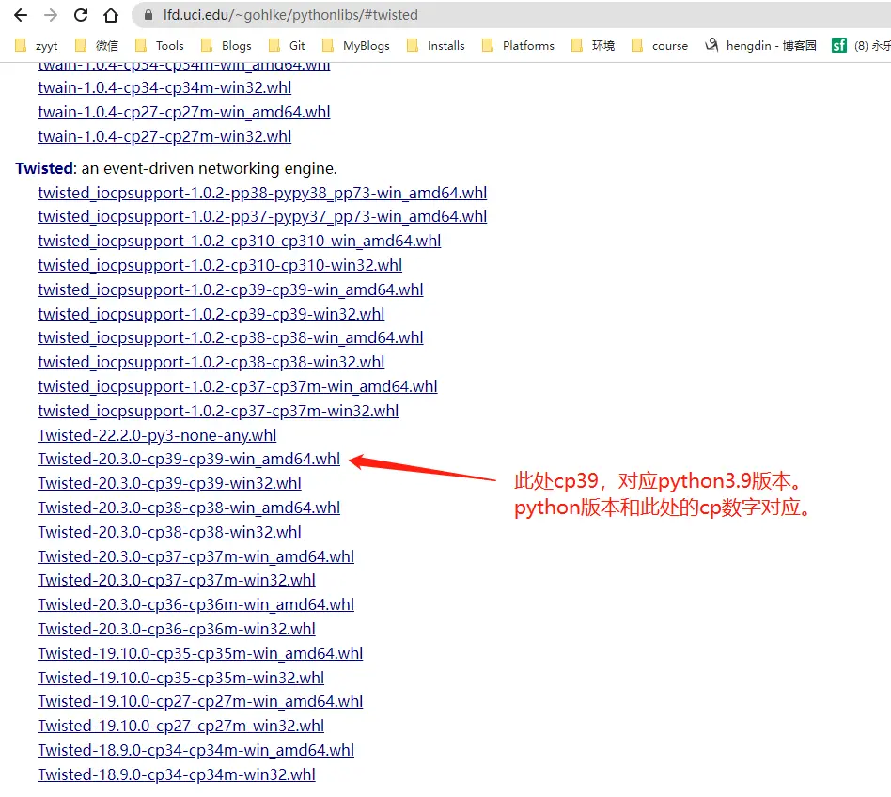Click the bold Twisted section heading
891x797 pixels.
click(x=44, y=169)
